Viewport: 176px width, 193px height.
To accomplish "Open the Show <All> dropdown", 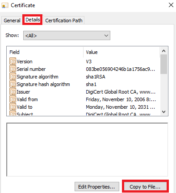I will 67,36.
